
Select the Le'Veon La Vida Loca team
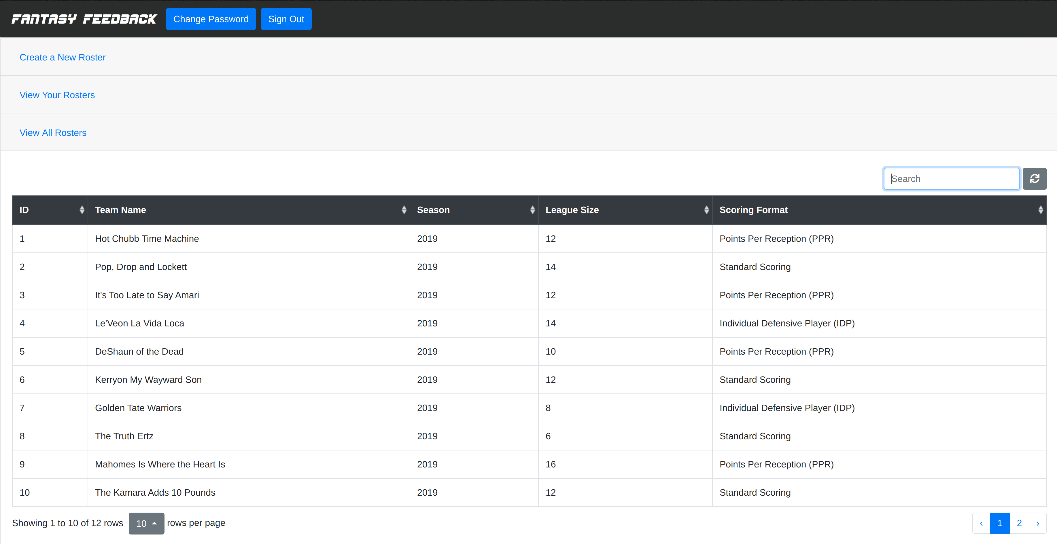[x=139, y=324]
